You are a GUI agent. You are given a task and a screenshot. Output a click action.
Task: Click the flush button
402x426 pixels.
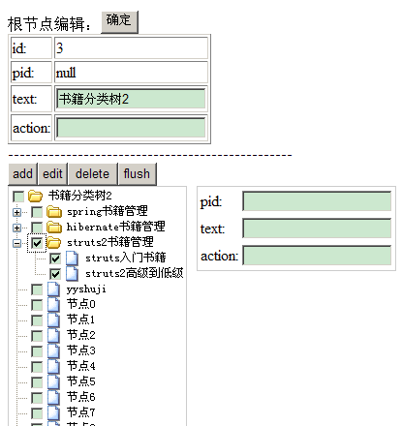(137, 174)
